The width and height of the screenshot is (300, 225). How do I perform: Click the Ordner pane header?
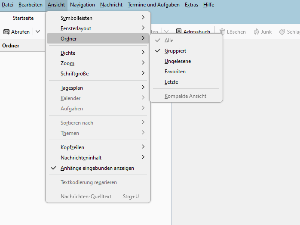coord(11,46)
